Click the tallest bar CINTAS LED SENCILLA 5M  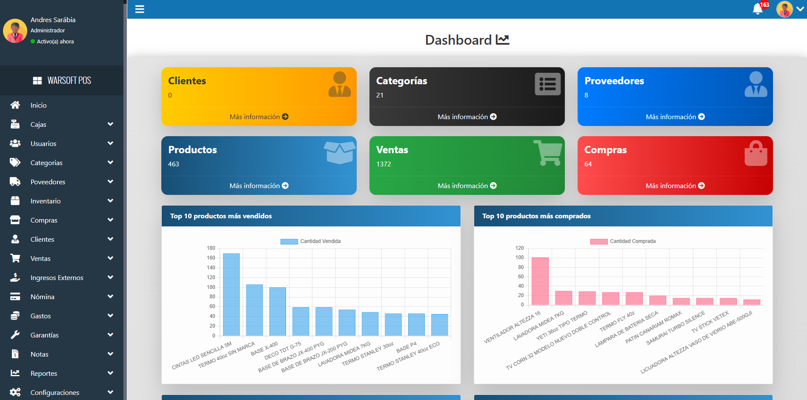[232, 294]
